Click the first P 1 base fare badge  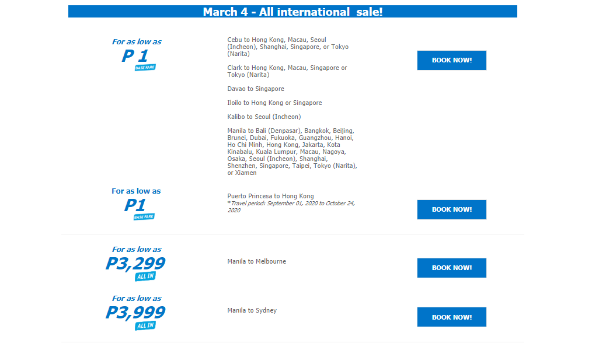pyautogui.click(x=137, y=54)
